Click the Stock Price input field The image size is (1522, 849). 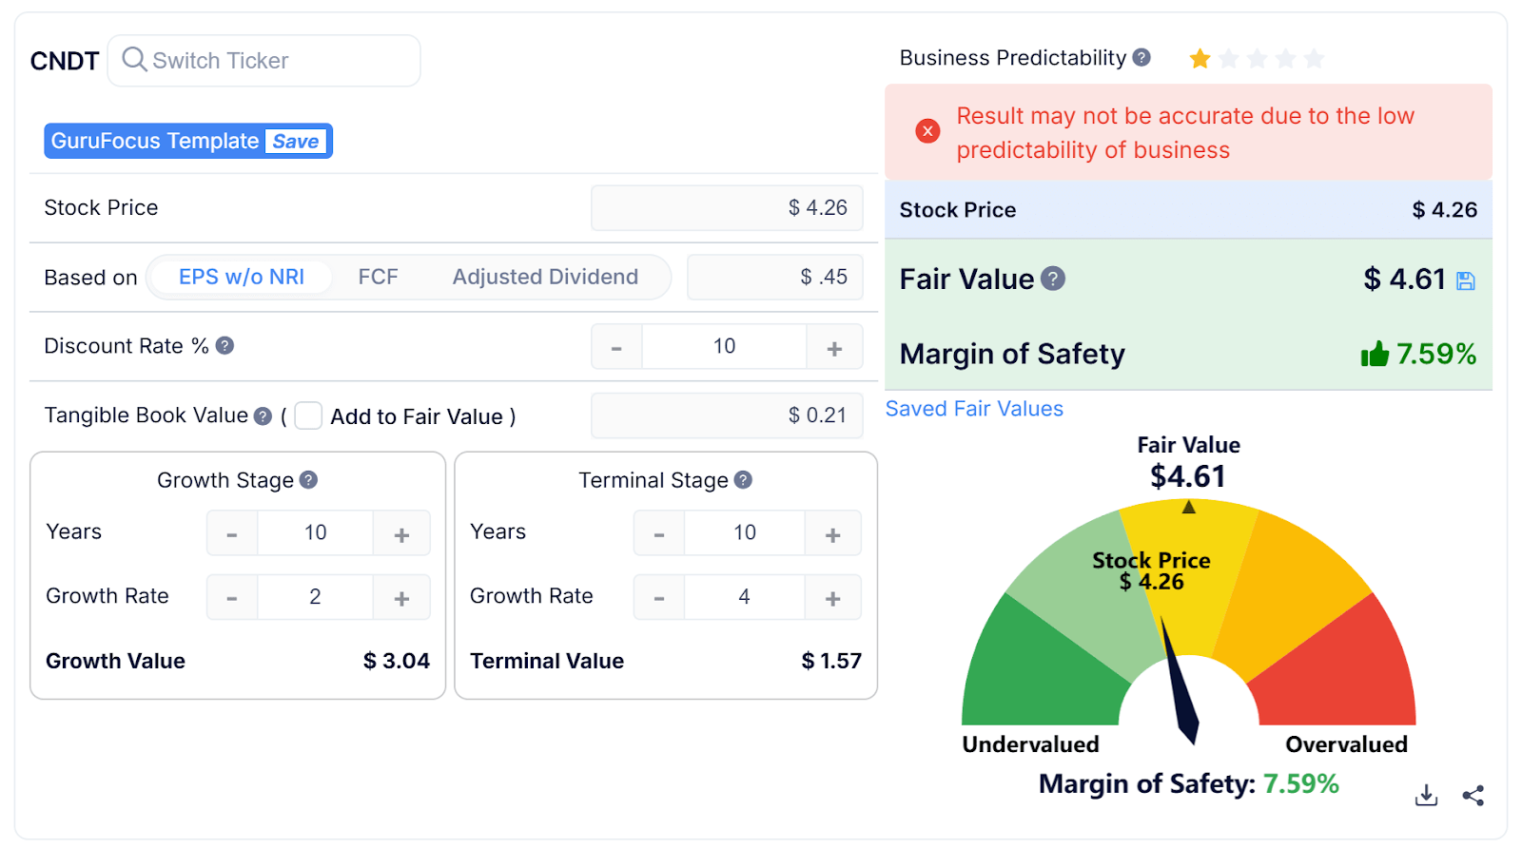[727, 207]
